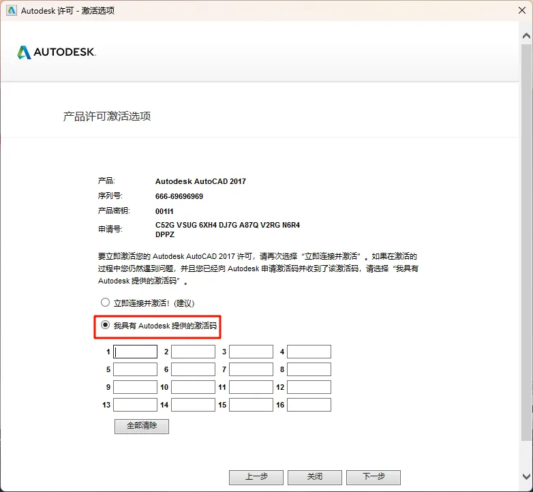Viewport: 533px width, 492px height.
Task: Click activation code field 9
Action: click(135, 387)
